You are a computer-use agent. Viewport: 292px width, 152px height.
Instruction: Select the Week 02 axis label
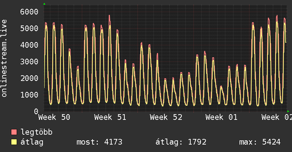(x=276, y=117)
